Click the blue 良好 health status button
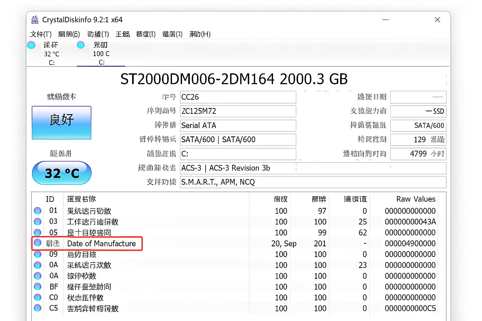This screenshot has height=321, width=482. (x=62, y=123)
